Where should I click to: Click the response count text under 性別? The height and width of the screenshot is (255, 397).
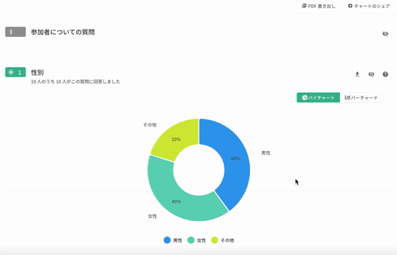coord(75,81)
